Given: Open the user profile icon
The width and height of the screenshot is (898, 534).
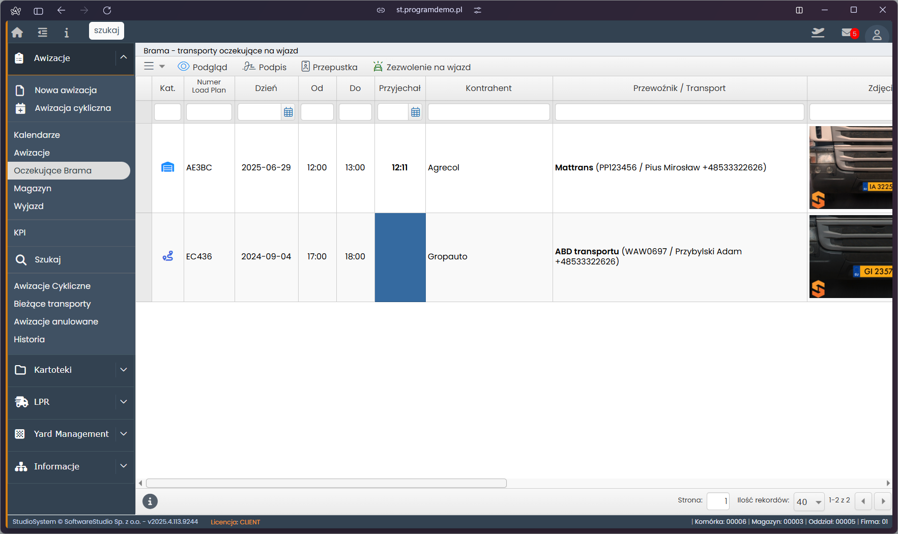Looking at the screenshot, I should pos(877,35).
